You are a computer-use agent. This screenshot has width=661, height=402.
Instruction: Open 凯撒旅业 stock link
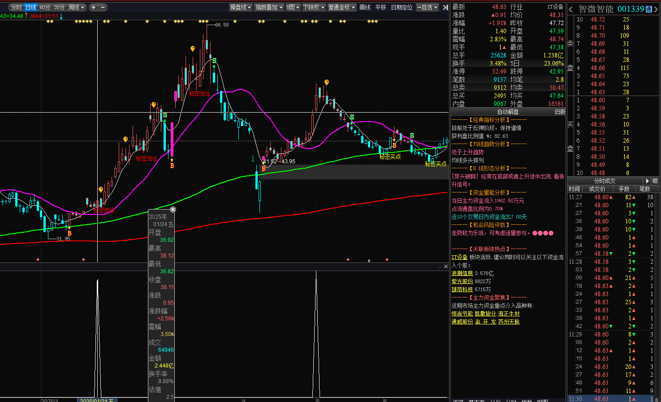click(486, 314)
